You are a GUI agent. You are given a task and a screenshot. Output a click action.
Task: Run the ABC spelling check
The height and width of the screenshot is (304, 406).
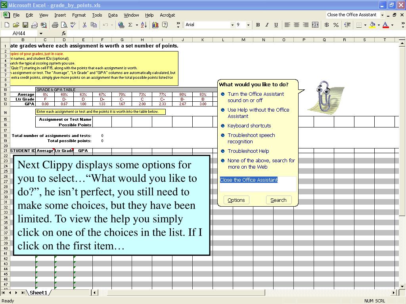pyautogui.click(x=73, y=25)
